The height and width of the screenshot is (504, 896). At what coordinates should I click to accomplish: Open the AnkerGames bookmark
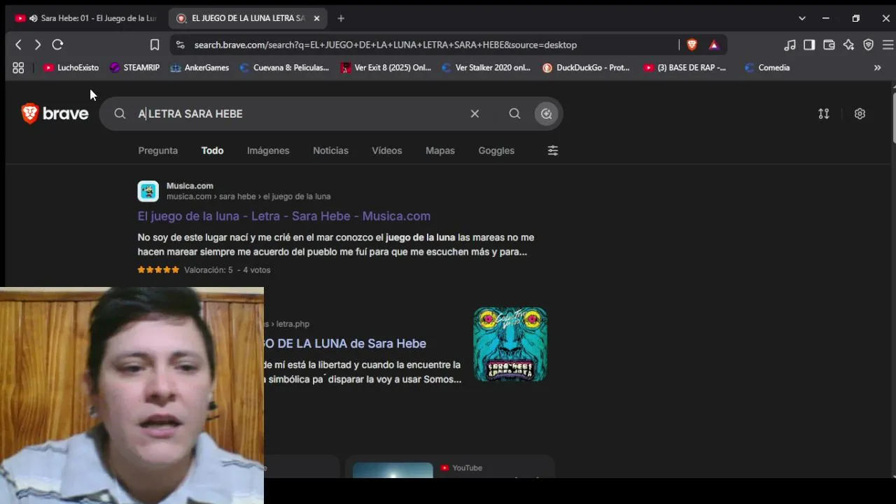click(x=199, y=68)
